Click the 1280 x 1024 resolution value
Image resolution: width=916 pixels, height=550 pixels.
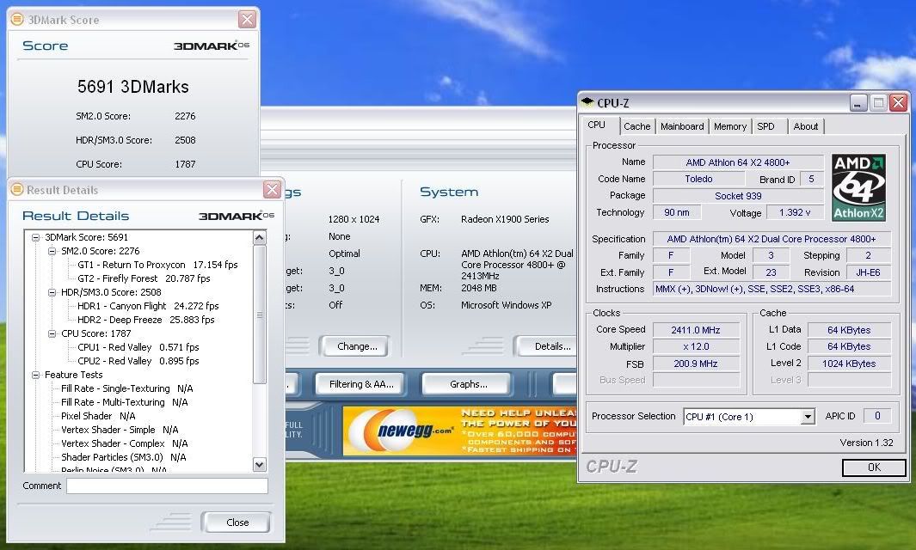(353, 219)
